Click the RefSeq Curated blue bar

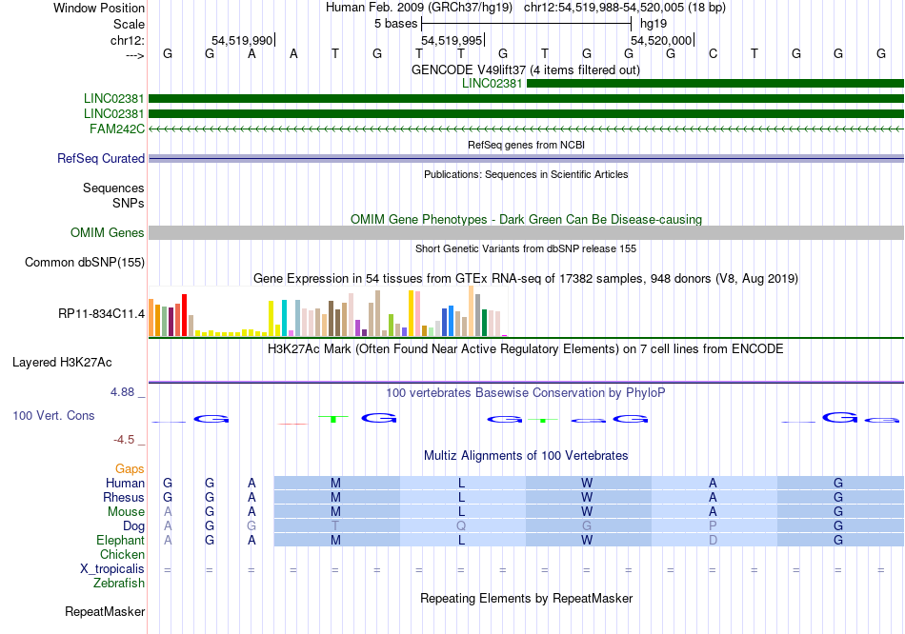pyautogui.click(x=526, y=159)
